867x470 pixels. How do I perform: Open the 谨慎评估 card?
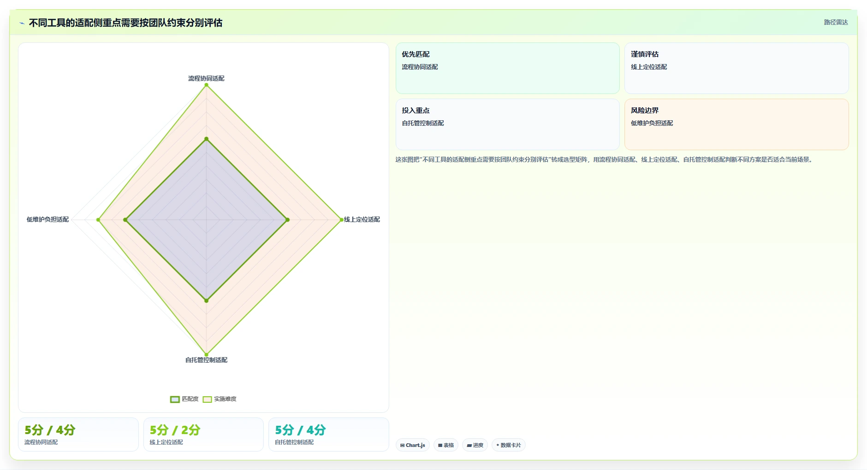(x=736, y=68)
